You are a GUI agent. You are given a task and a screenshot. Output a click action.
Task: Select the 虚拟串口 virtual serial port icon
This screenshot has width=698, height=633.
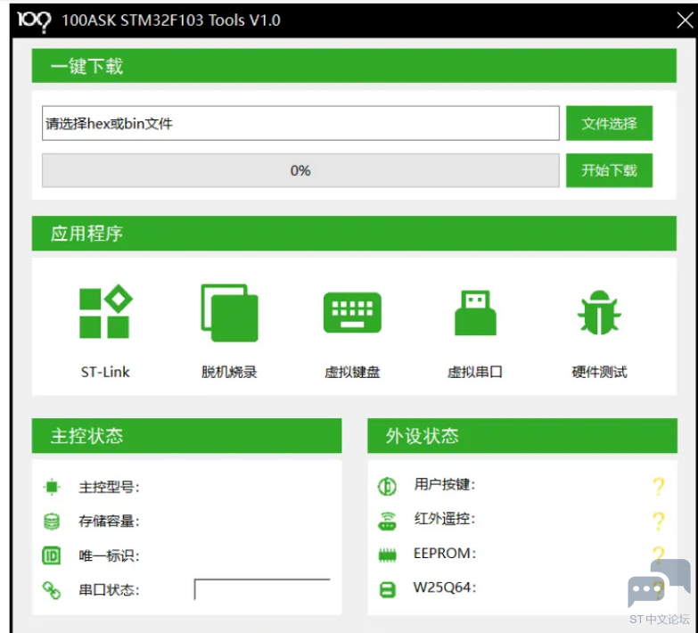474,313
